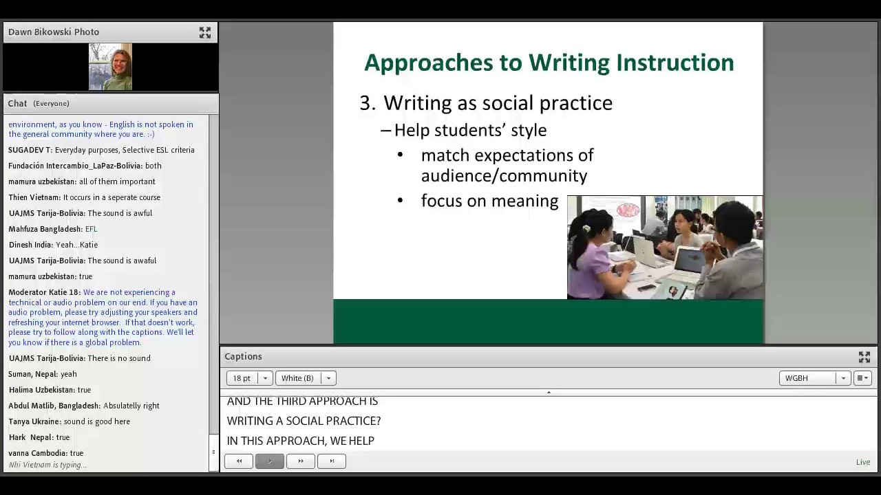
Task: Rewind captions with the double-left arrow button
Action: [239, 461]
